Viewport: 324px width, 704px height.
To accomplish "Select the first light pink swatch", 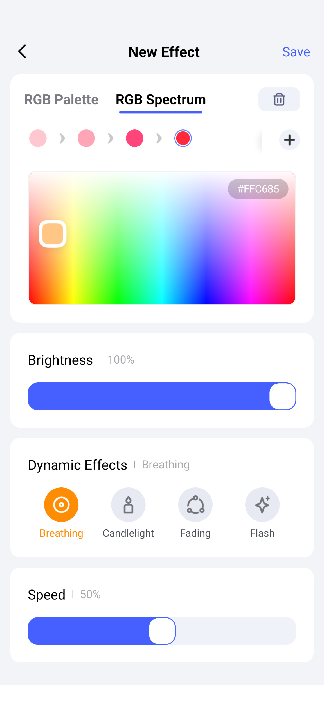I will pyautogui.click(x=38, y=138).
